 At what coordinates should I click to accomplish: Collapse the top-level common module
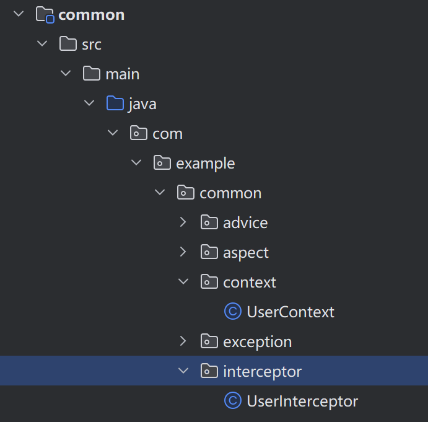pos(19,14)
